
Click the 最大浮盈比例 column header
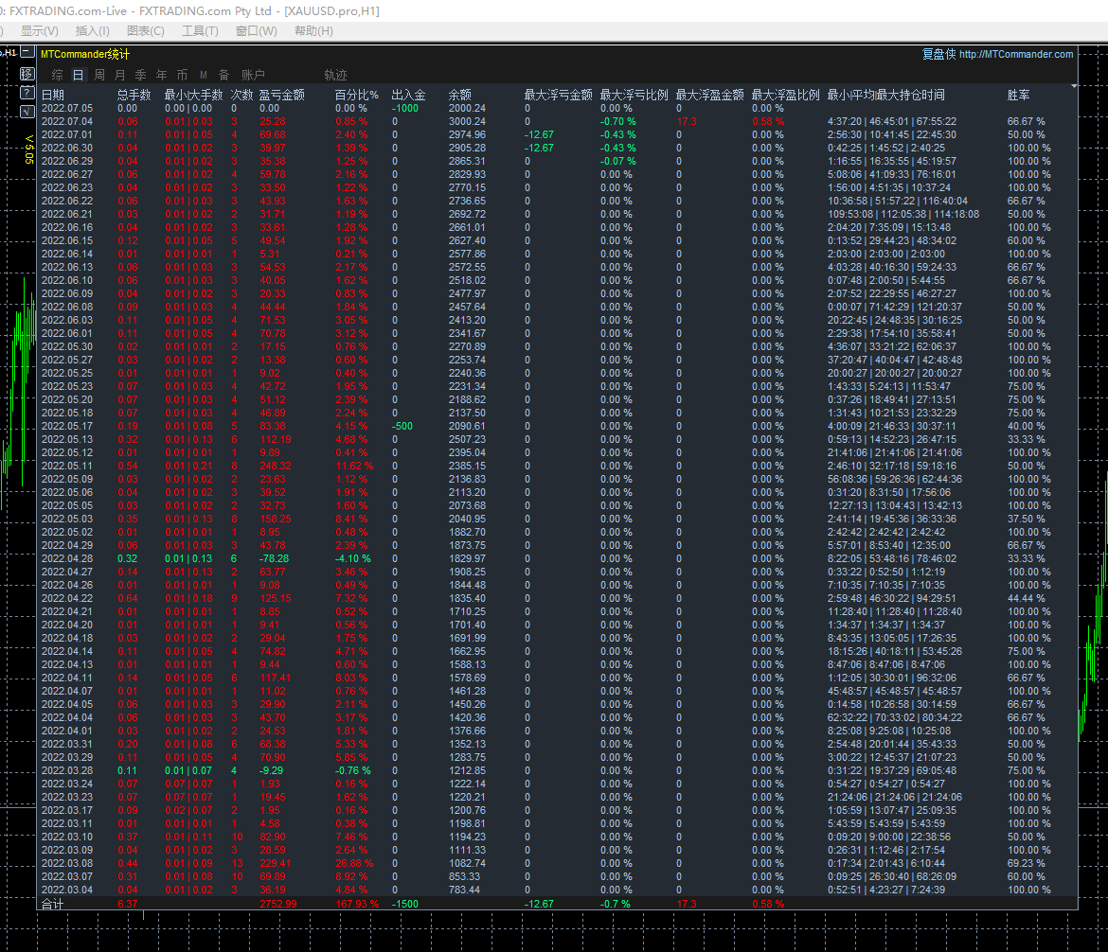tap(786, 95)
